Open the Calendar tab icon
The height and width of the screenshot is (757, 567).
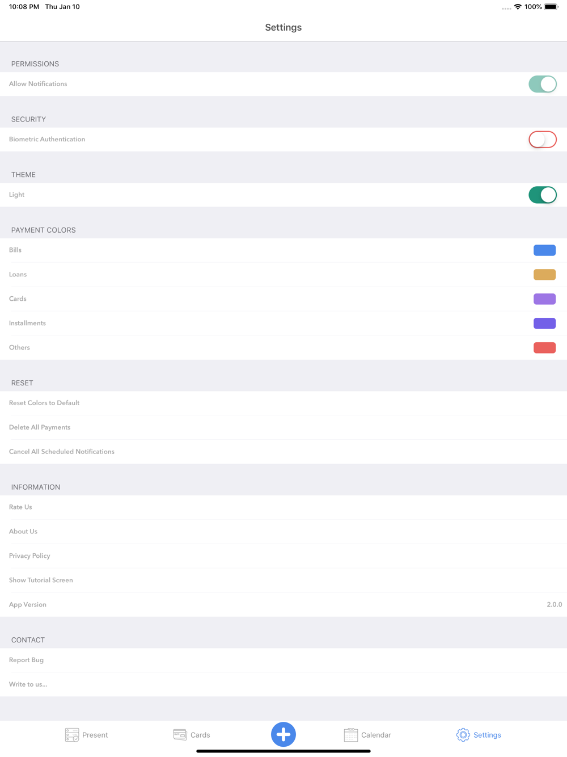pos(351,735)
